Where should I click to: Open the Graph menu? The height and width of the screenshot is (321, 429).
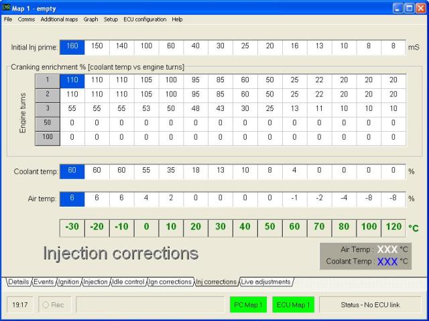tap(90, 19)
